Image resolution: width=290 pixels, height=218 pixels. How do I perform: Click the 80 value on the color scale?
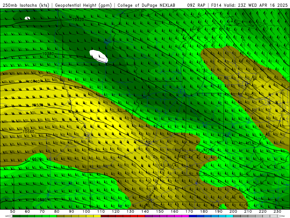coord(57,211)
